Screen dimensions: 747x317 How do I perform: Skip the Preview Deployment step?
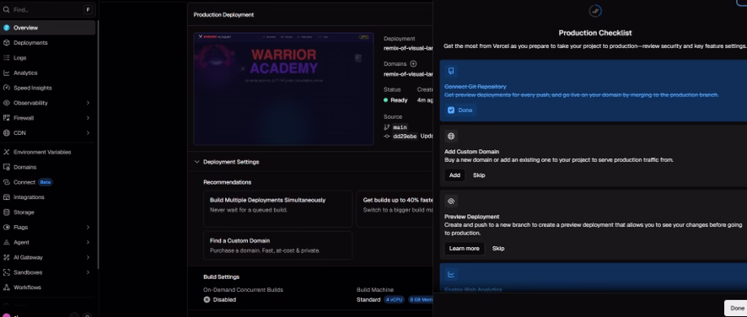(x=498, y=249)
